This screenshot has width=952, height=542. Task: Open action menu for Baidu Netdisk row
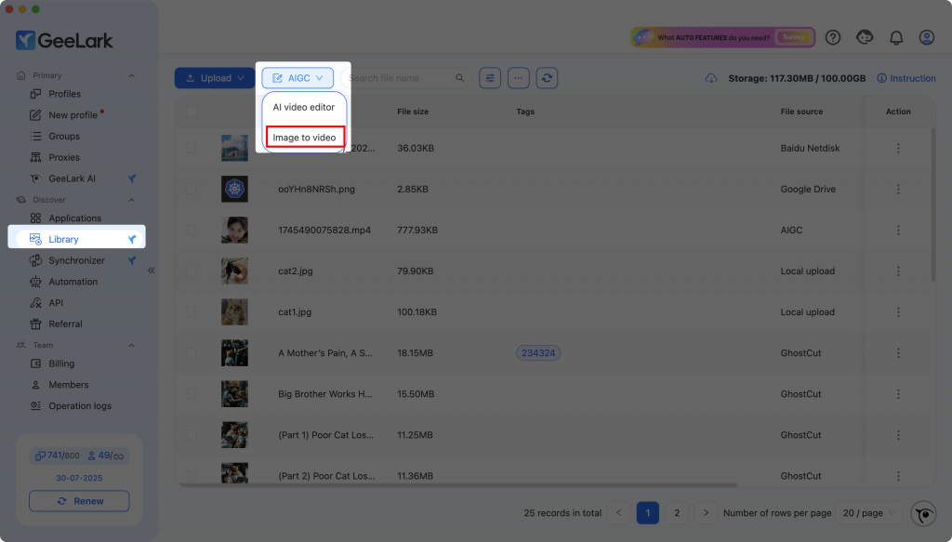(898, 148)
